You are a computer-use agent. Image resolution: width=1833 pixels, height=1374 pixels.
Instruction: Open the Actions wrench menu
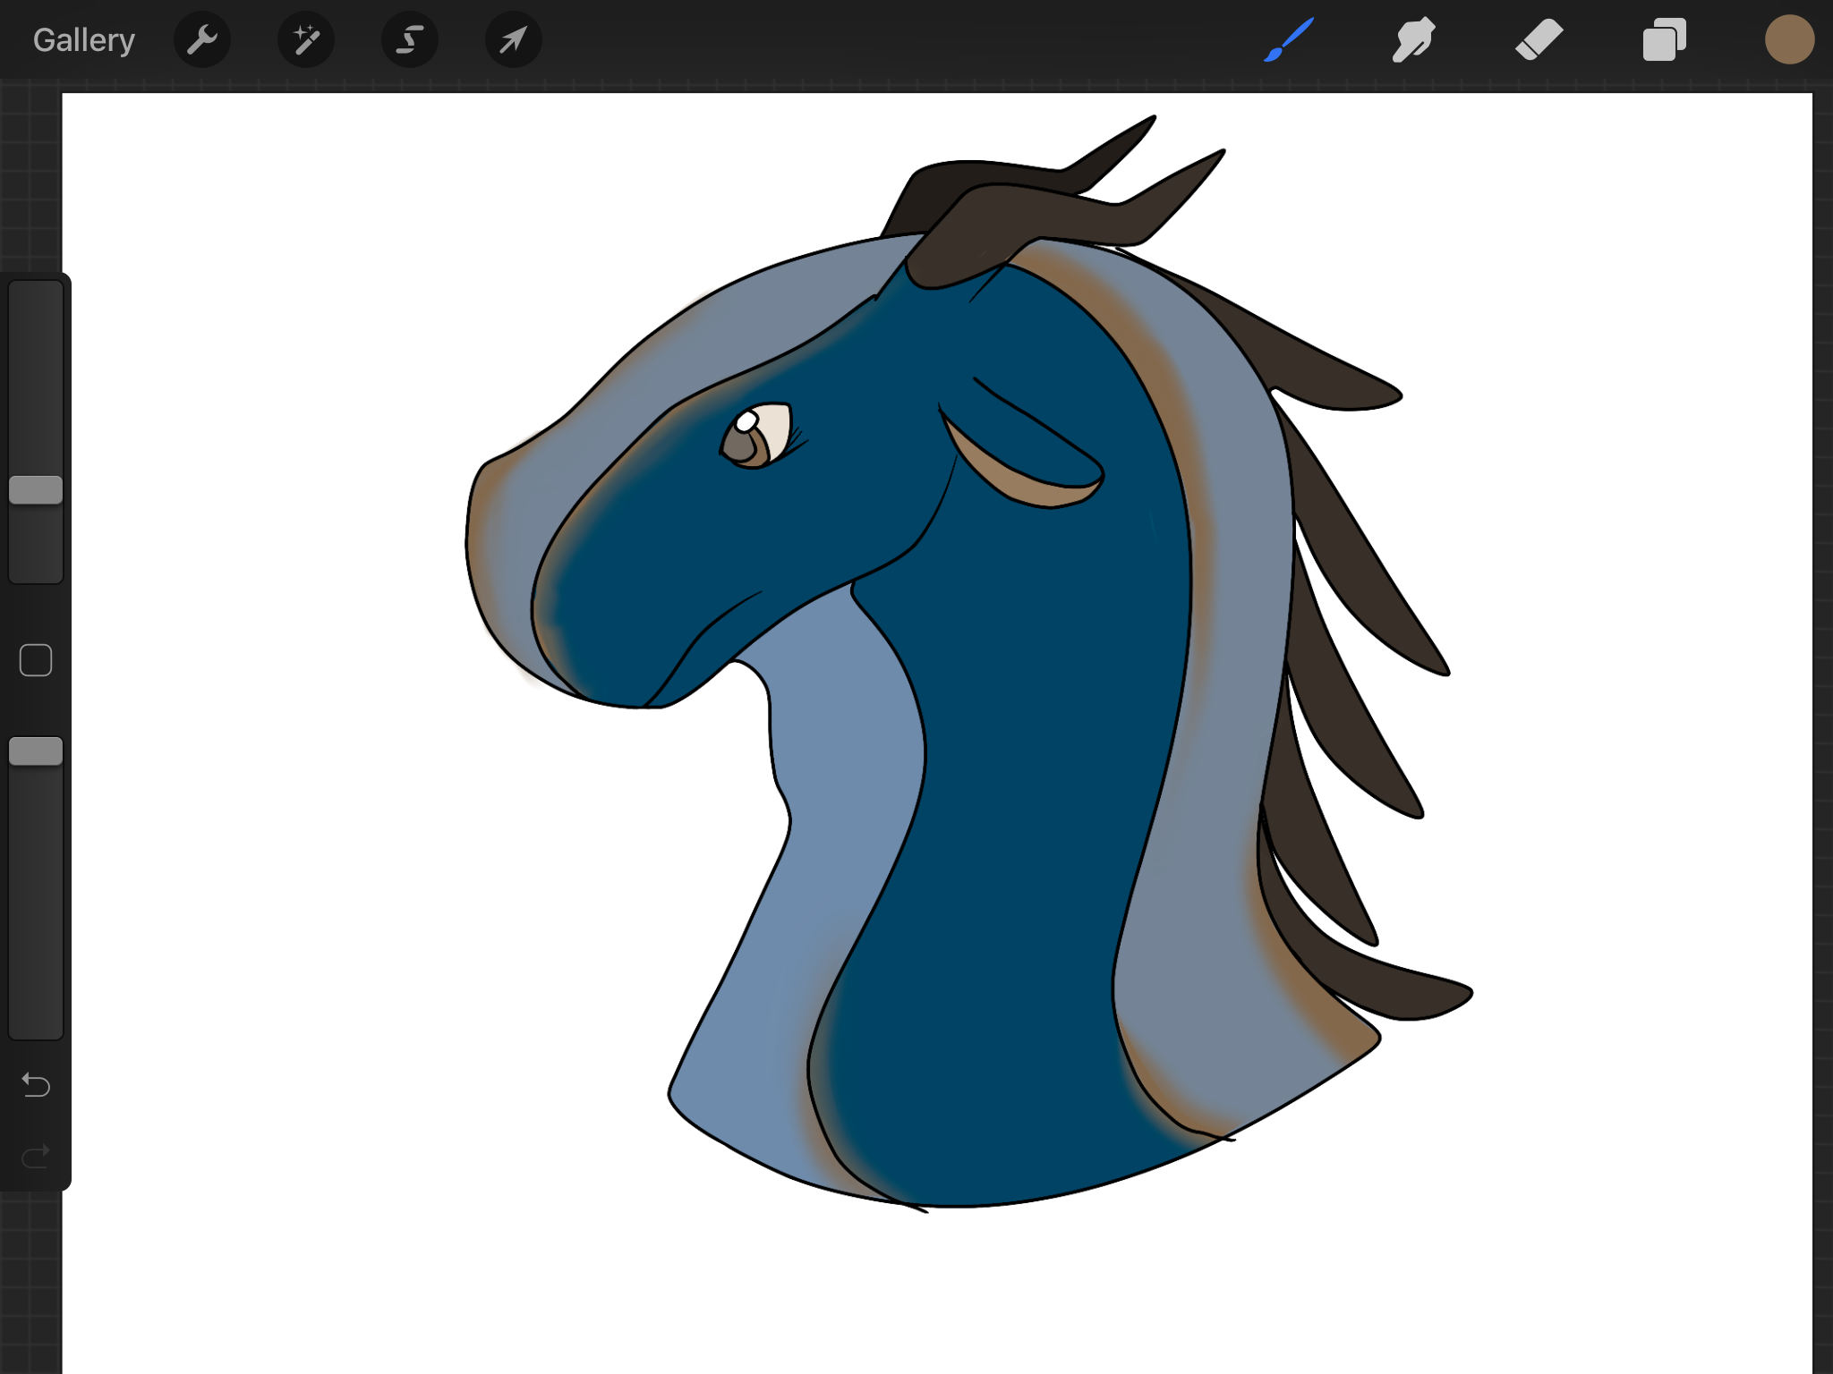click(x=202, y=40)
